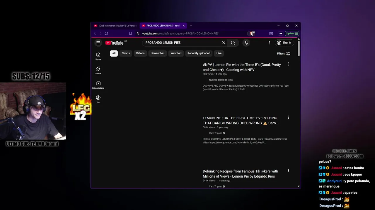The width and height of the screenshot is (375, 210).
Task: Click the COOKING AND GOING description text
Action: click(x=246, y=87)
